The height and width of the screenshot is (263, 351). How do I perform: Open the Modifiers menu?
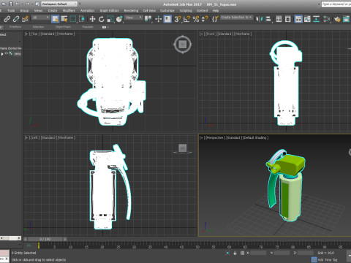coord(69,11)
